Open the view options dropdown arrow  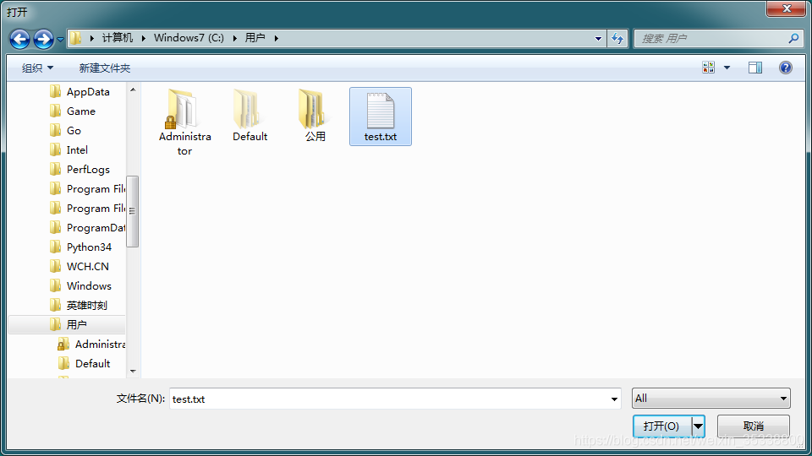pos(727,68)
